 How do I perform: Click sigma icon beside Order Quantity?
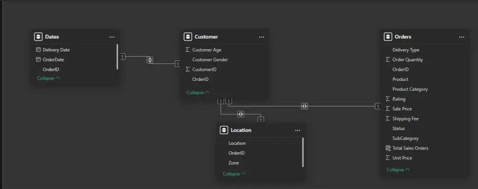tap(388, 60)
